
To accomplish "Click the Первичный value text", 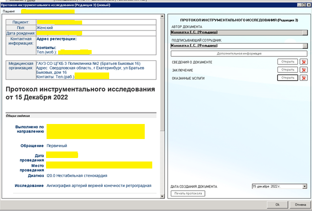I will tap(57, 145).
